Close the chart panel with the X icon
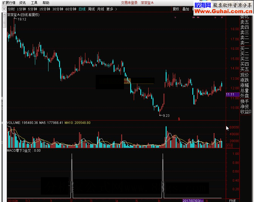This screenshot has height=202, width=254. coord(4,9)
